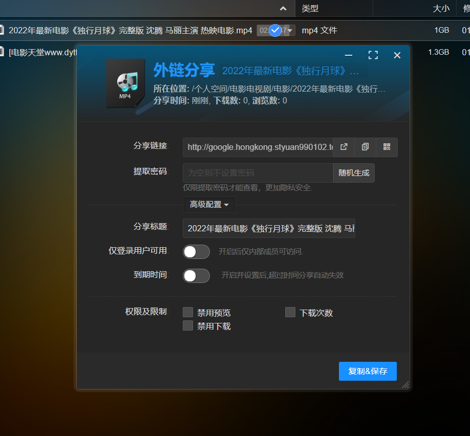Sort file list by 大小 column

click(441, 8)
